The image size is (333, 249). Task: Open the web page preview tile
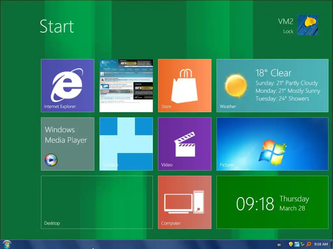126,86
